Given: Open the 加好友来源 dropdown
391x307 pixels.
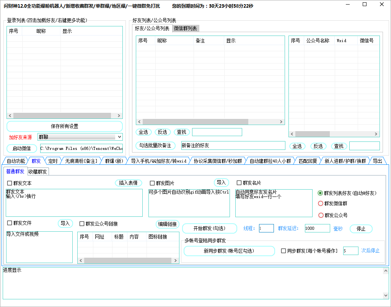Looking at the screenshot, I should 119,137.
